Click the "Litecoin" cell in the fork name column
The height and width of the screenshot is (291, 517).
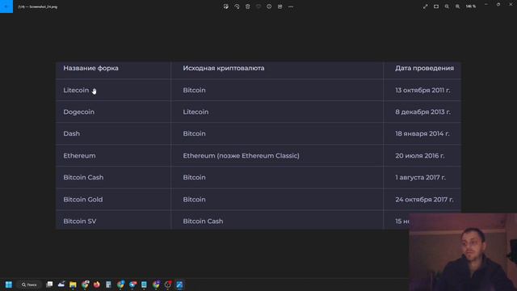[x=76, y=90]
